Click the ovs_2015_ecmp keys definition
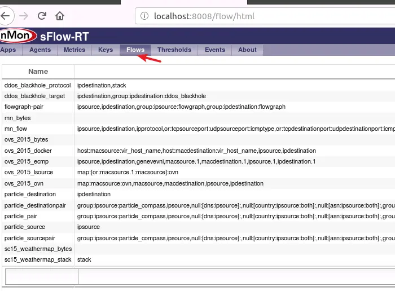This screenshot has height=291, width=395. point(196,162)
